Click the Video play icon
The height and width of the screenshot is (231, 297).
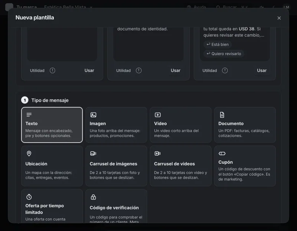157,115
